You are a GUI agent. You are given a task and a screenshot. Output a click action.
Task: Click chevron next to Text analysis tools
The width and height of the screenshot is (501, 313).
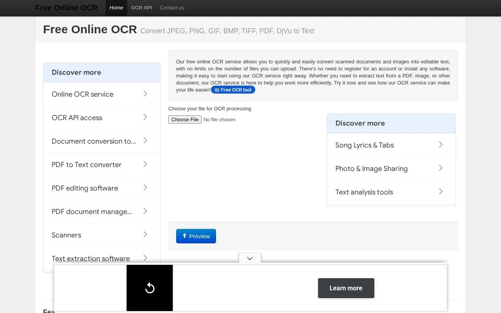(x=441, y=192)
